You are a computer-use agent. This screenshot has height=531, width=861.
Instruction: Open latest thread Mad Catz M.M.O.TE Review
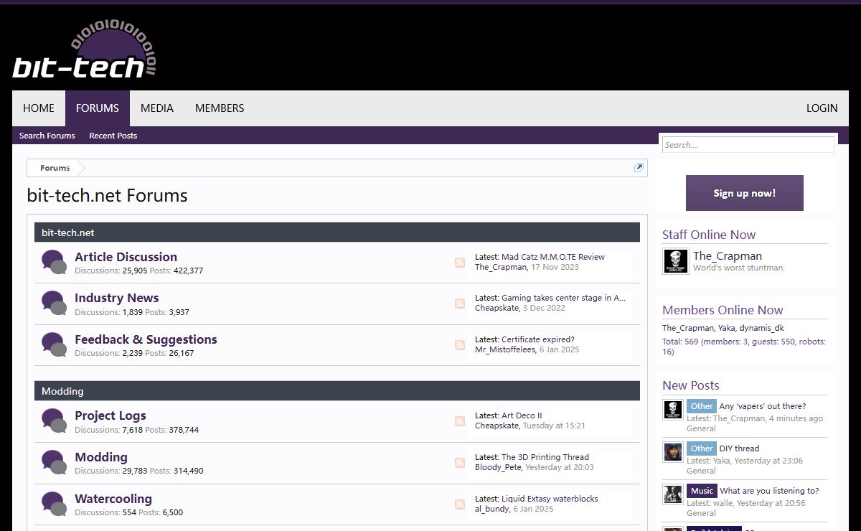[553, 257]
